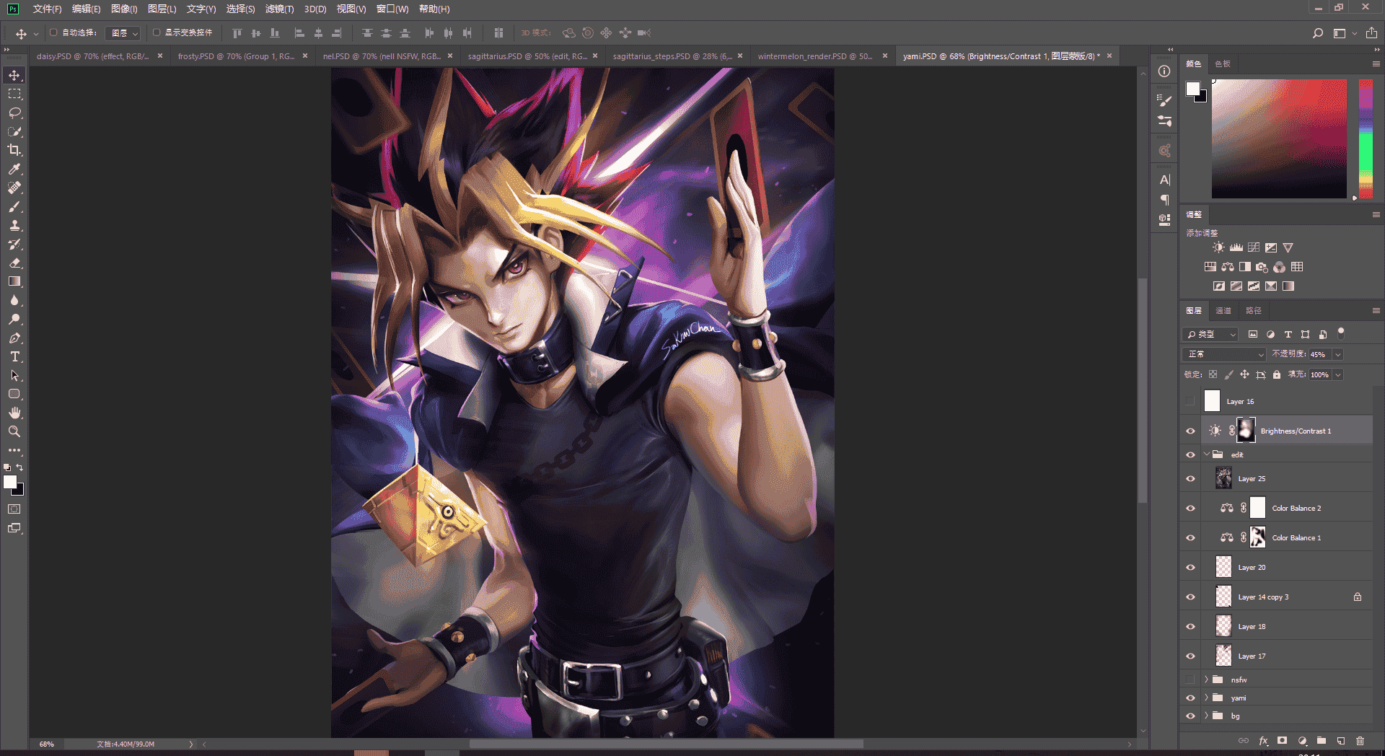Screen dimensions: 1385x756
Task: Toggle the show transform controls checkbox (显示变换控件)
Action: coord(157,32)
